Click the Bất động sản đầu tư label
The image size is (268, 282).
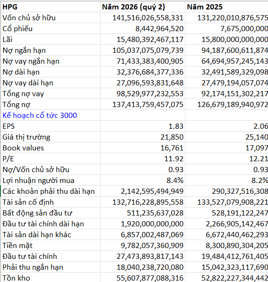point(37,213)
